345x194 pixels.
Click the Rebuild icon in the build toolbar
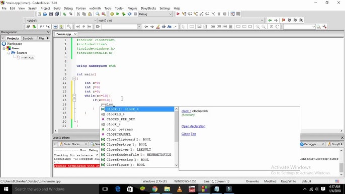(x=130, y=14)
